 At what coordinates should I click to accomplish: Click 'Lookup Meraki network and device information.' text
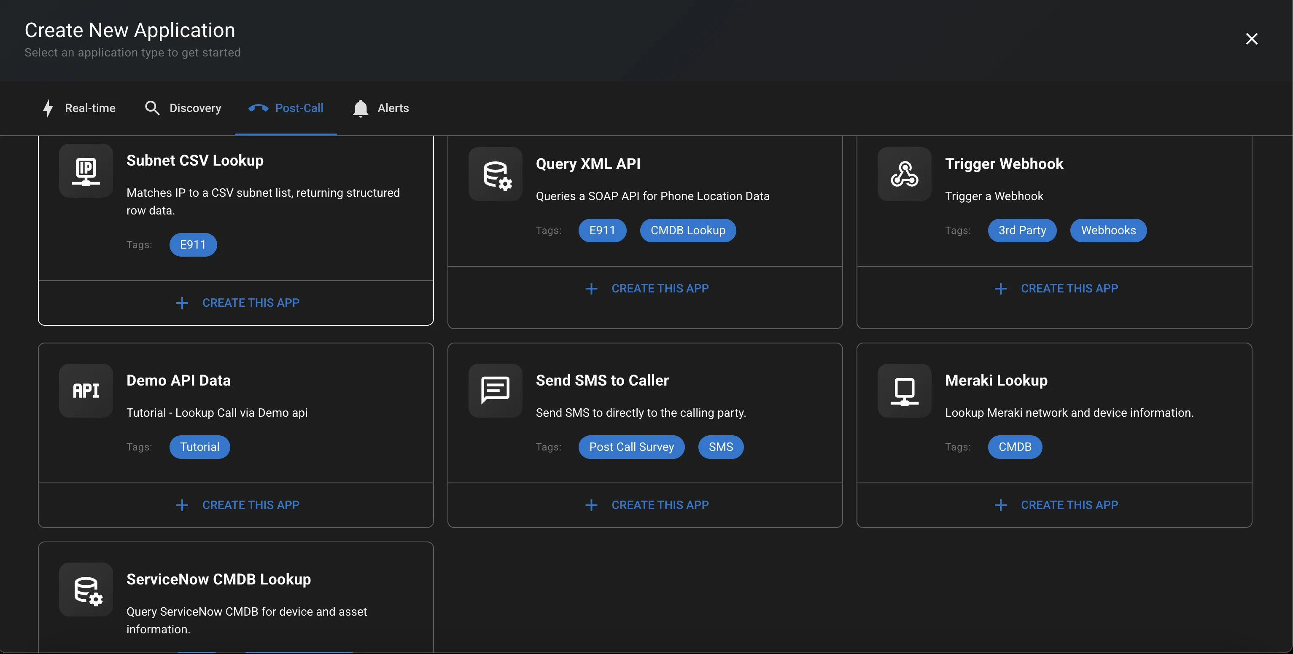tap(1069, 413)
